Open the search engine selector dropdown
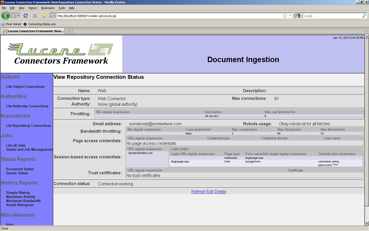Viewport: 369px width, 231px height. (x=299, y=16)
